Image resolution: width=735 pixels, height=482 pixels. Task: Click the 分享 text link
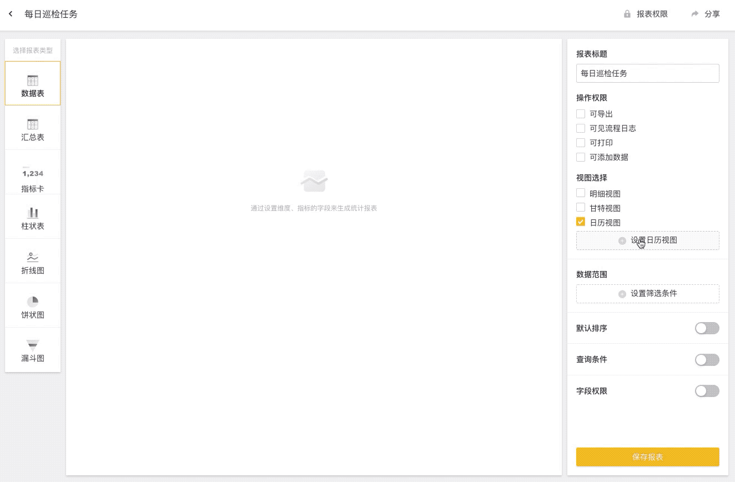712,14
